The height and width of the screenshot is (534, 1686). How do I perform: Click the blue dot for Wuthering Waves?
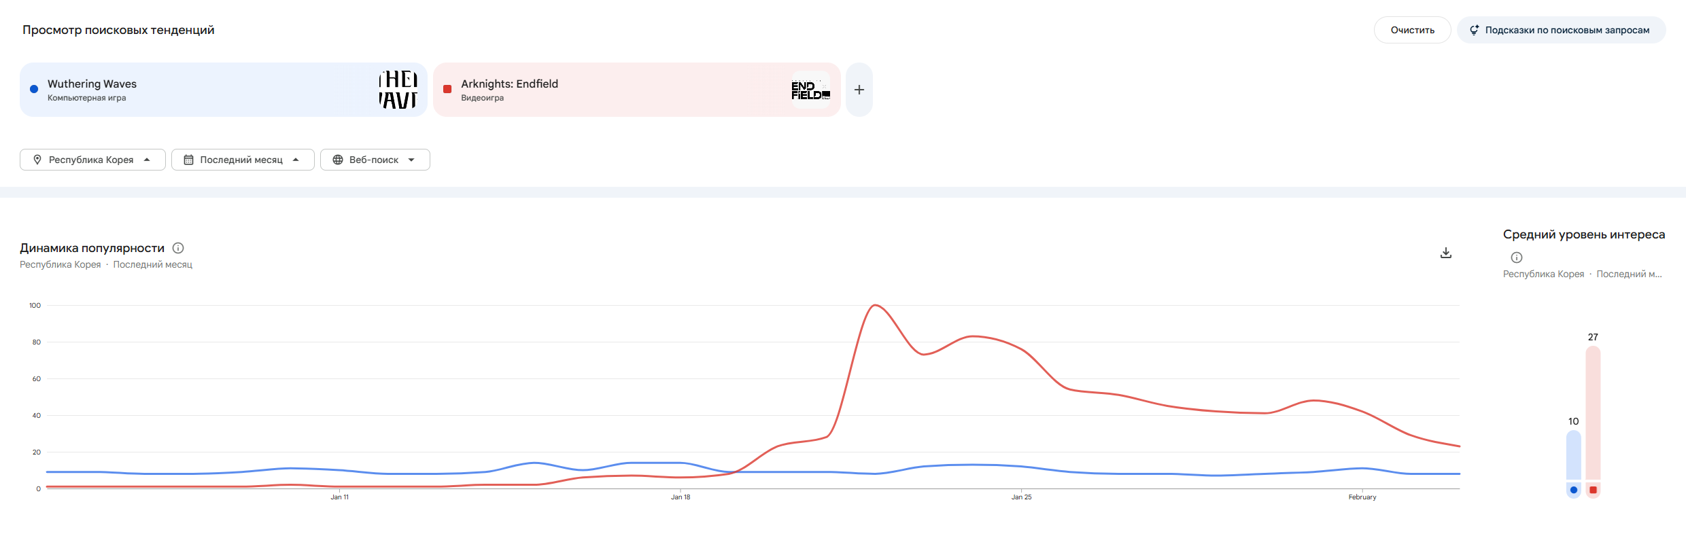pyautogui.click(x=34, y=89)
